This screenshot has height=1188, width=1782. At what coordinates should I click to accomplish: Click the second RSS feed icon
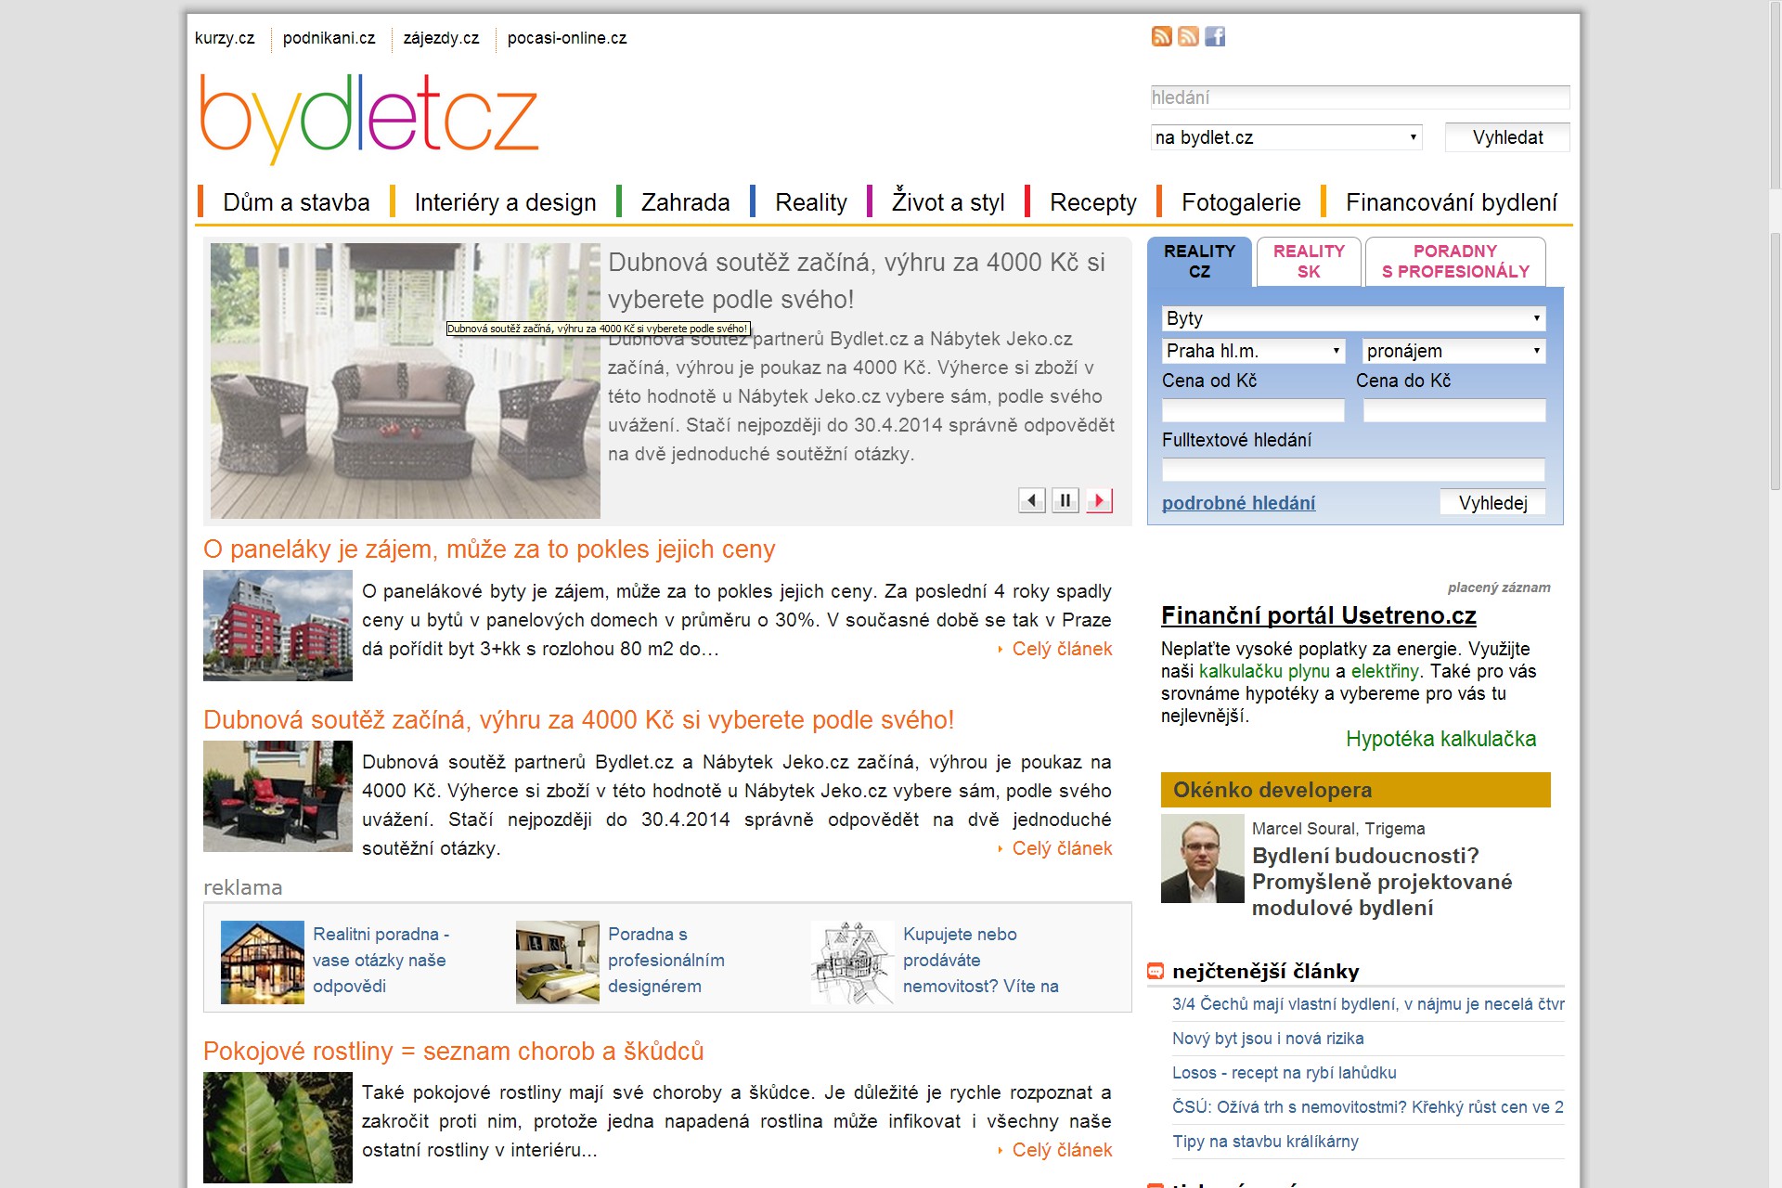coord(1188,37)
